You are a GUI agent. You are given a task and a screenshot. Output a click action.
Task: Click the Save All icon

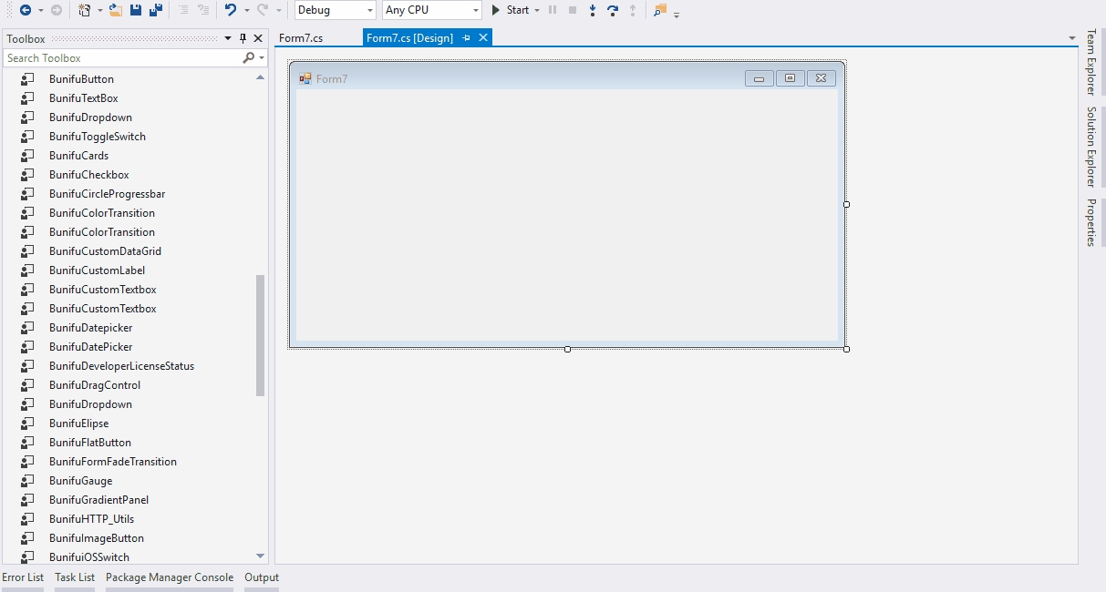[156, 10]
